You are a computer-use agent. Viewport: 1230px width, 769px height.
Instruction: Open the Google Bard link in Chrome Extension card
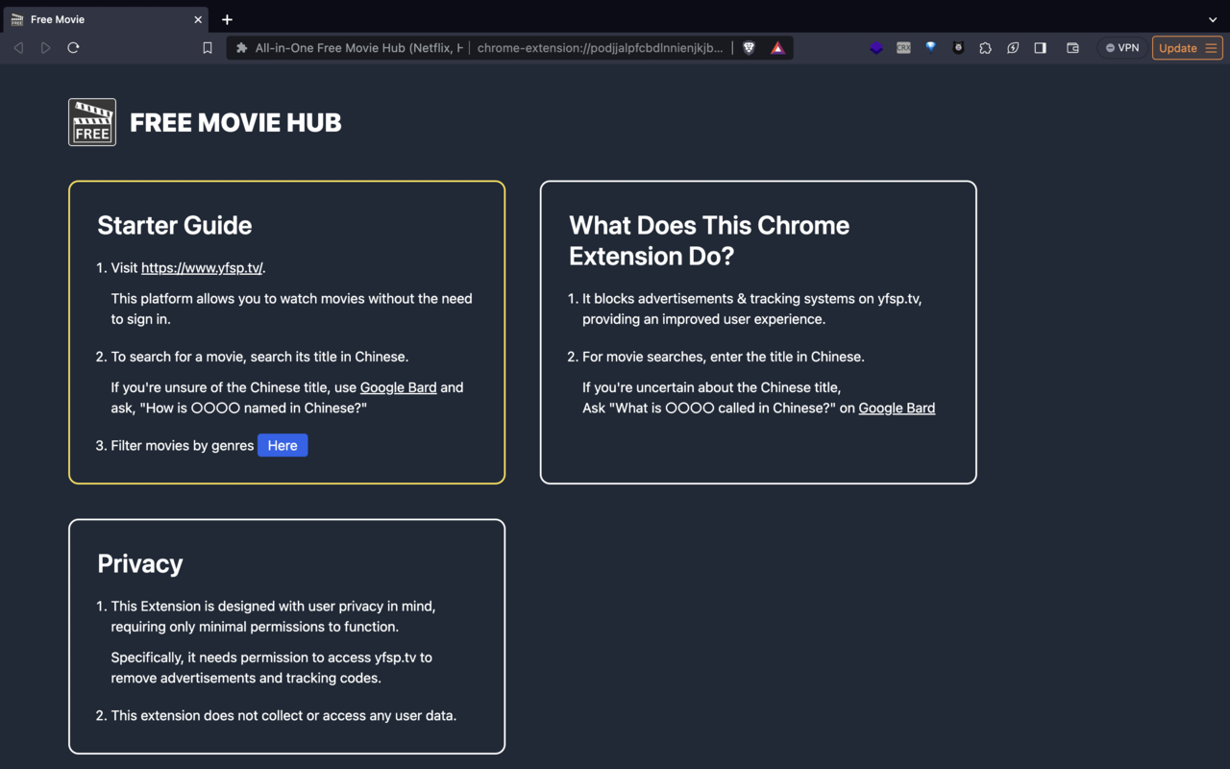pos(897,408)
